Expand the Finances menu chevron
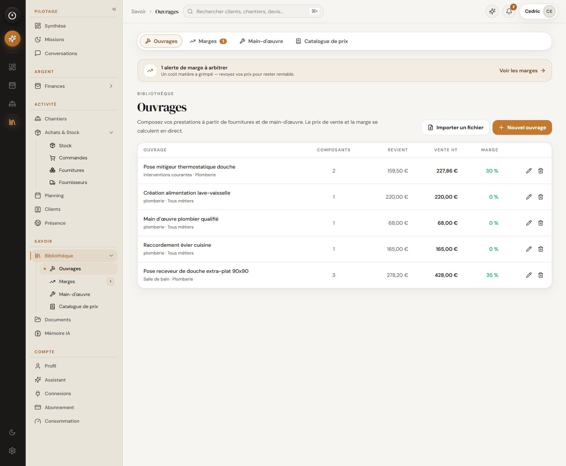This screenshot has width=566, height=466. (111, 86)
